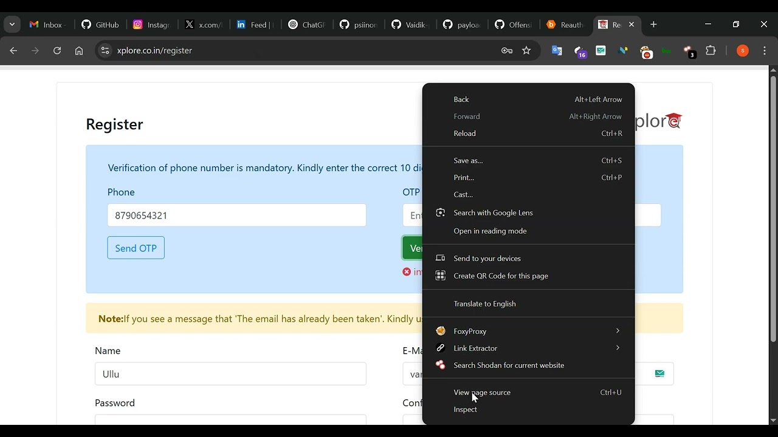Go back using toolbar back arrow

point(13,51)
